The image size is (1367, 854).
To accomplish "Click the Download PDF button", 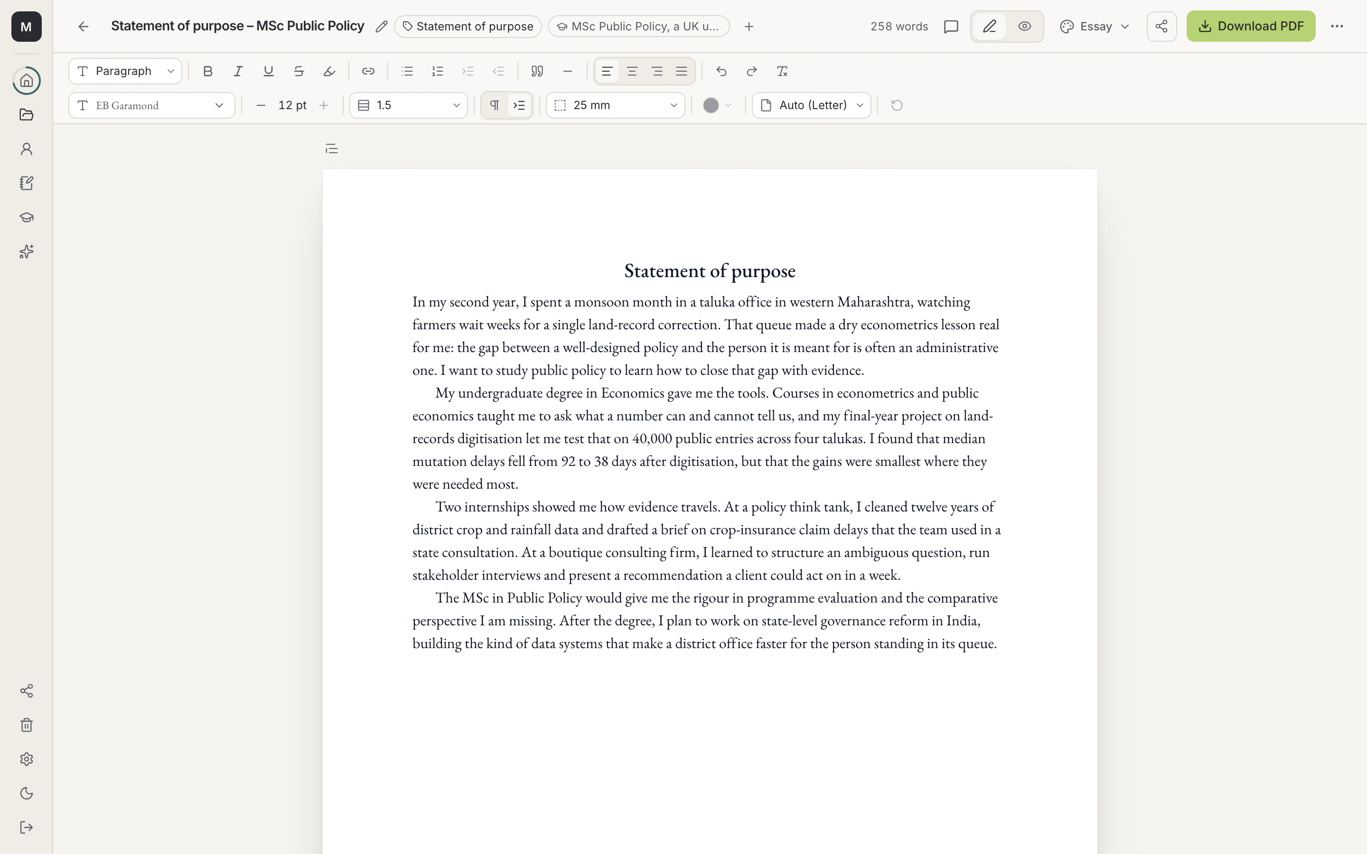I will click(x=1251, y=26).
